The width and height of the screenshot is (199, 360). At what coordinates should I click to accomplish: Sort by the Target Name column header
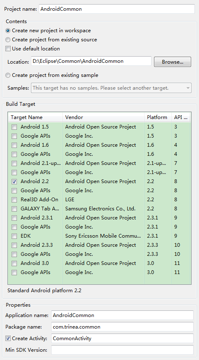pos(36,117)
